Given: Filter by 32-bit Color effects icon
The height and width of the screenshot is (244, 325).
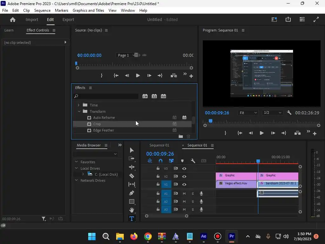Looking at the screenshot, I should point(154,96).
